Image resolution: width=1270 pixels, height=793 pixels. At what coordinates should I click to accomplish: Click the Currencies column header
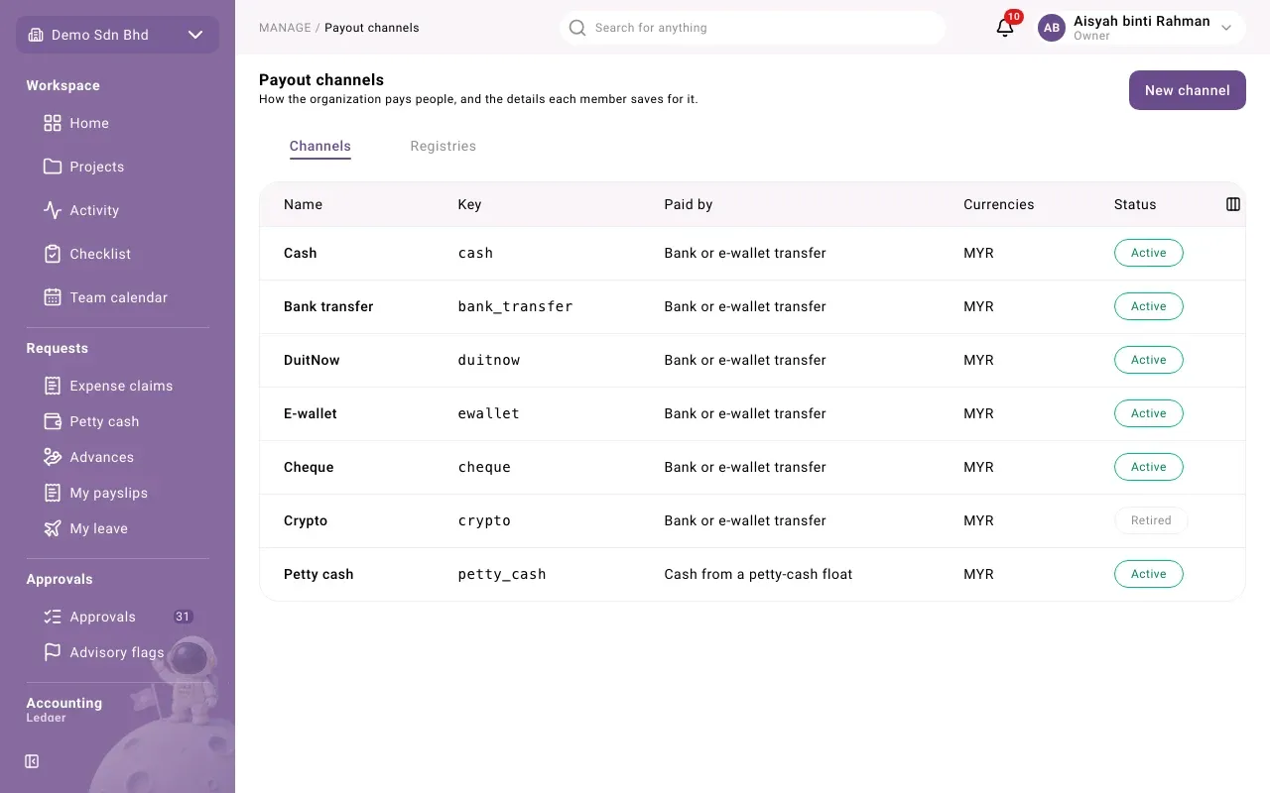[x=999, y=204]
